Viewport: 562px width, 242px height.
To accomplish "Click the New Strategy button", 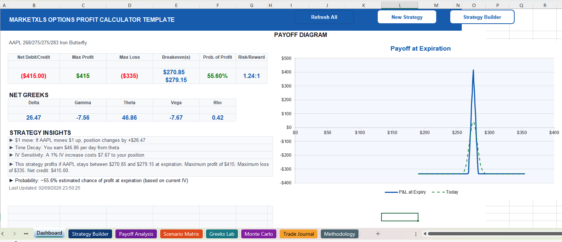I will 407,17.
